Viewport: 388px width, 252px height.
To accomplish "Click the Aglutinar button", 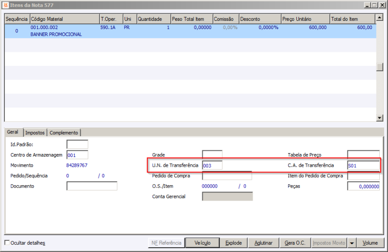I will tap(263, 243).
